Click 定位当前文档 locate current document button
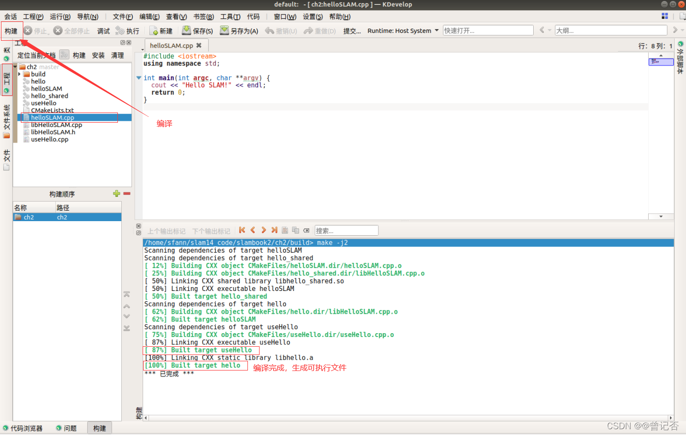 point(36,55)
